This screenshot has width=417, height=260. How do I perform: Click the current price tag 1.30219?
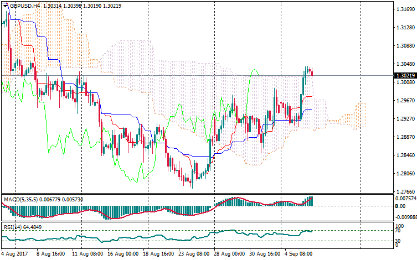pyautogui.click(x=403, y=75)
